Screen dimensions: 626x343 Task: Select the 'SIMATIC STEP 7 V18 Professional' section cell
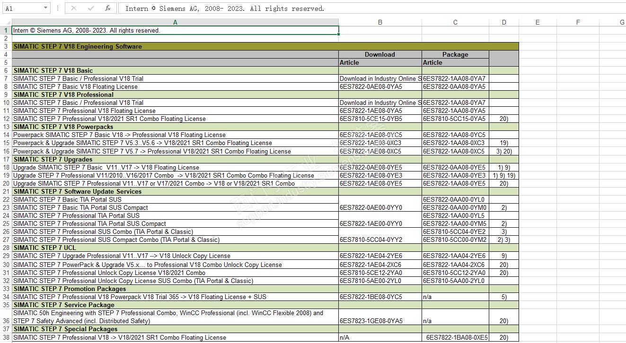pyautogui.click(x=175, y=94)
